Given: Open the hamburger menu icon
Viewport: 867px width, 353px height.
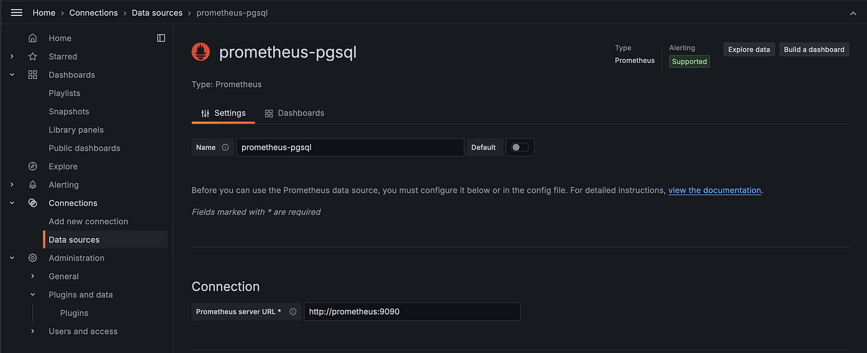Looking at the screenshot, I should tap(17, 12).
